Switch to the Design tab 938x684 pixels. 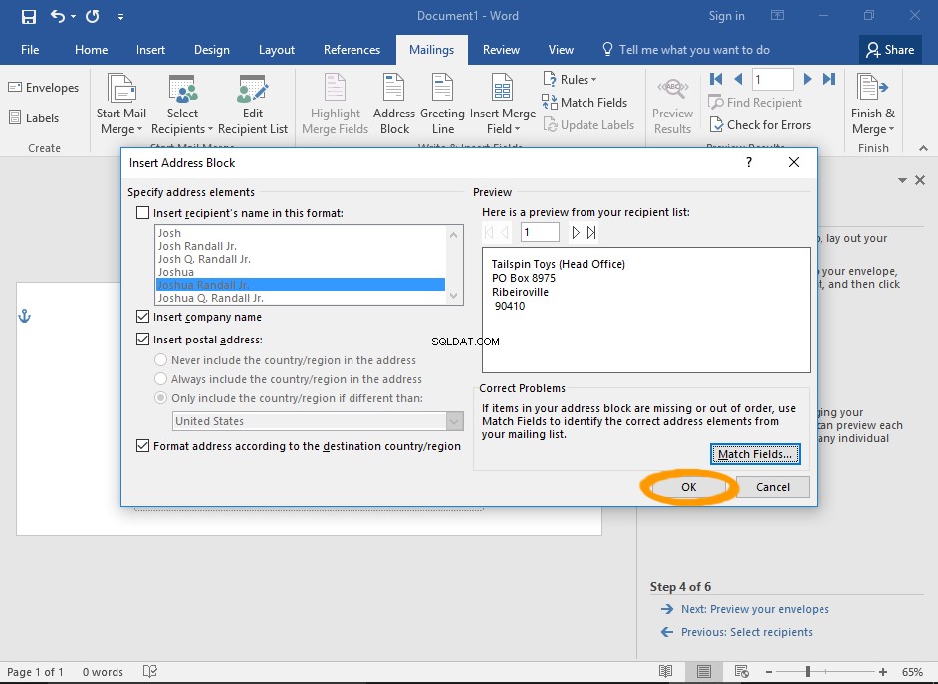tap(212, 50)
